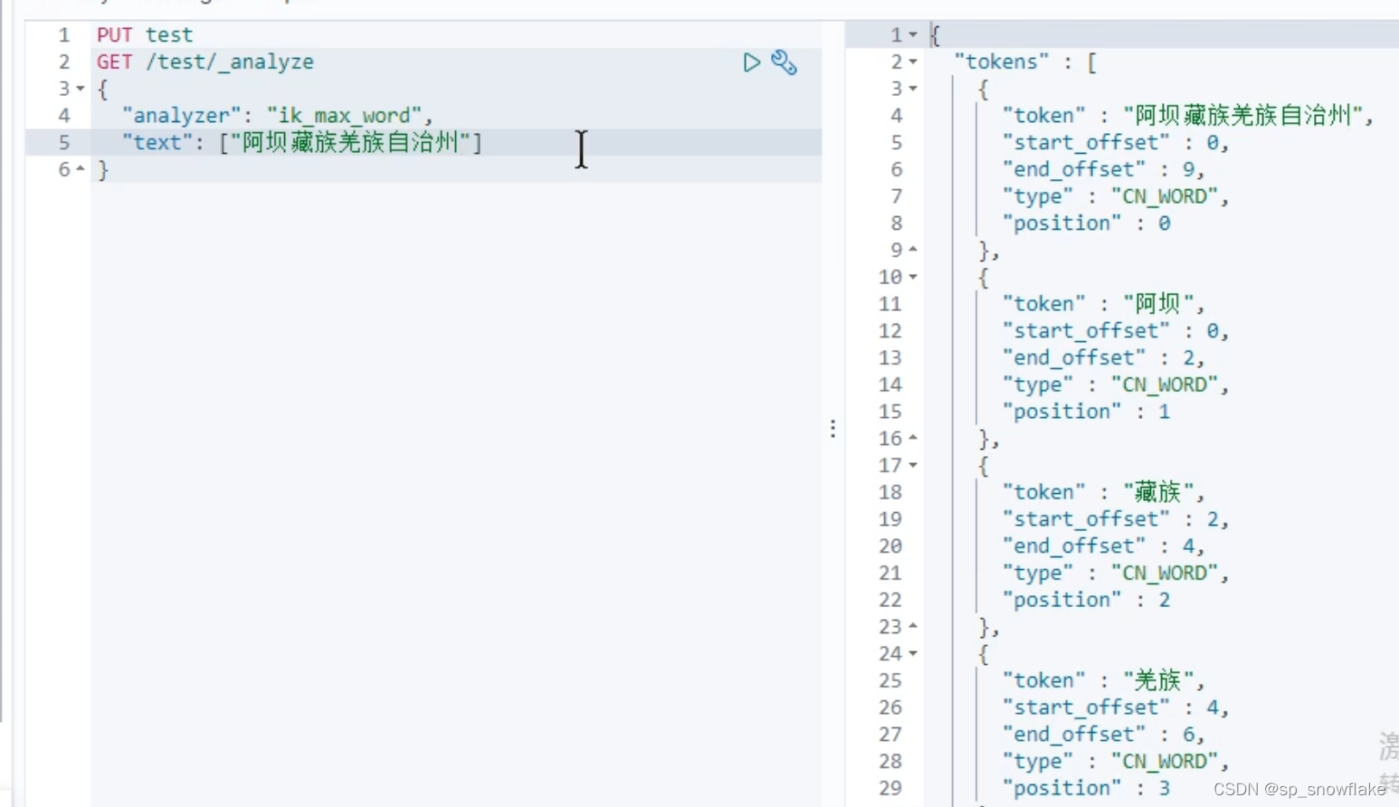Select the GET /test/_analyze request line
Image resolution: width=1399 pixels, height=807 pixels.
pyautogui.click(x=205, y=62)
